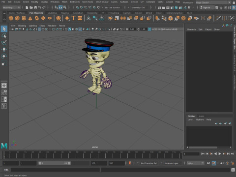The image size is (236, 177).
Task: Open the File menu
Action: point(3,2)
